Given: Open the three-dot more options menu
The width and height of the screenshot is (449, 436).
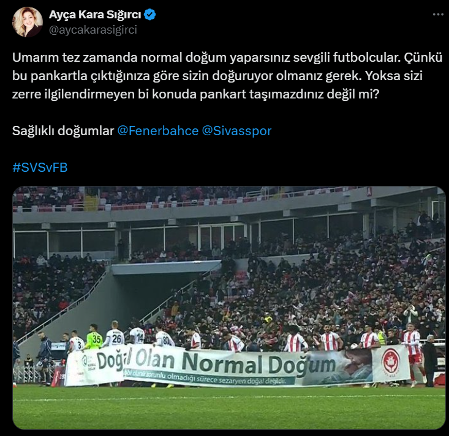Looking at the screenshot, I should [438, 15].
